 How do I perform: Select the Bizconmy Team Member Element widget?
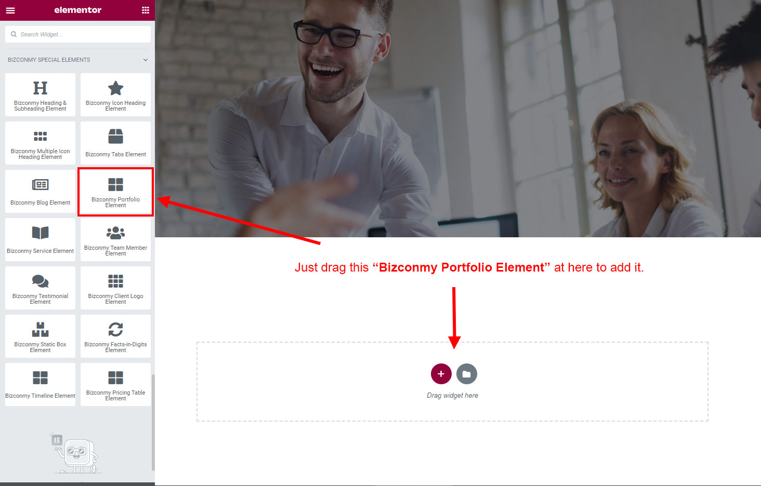(x=115, y=240)
